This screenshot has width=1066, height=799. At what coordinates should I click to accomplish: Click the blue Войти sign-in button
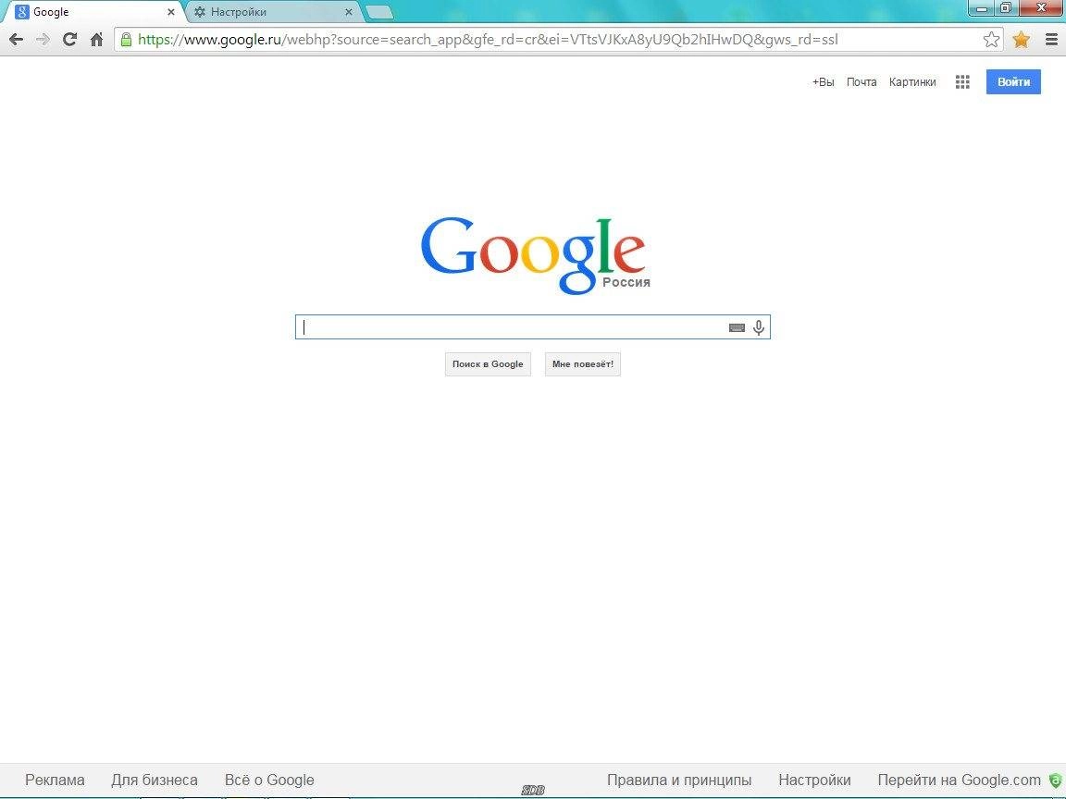click(x=1013, y=81)
